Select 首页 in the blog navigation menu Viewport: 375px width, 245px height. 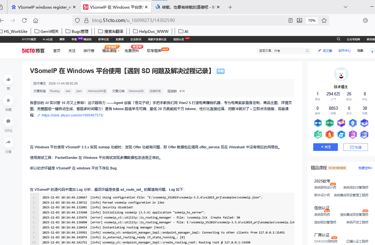point(57,50)
